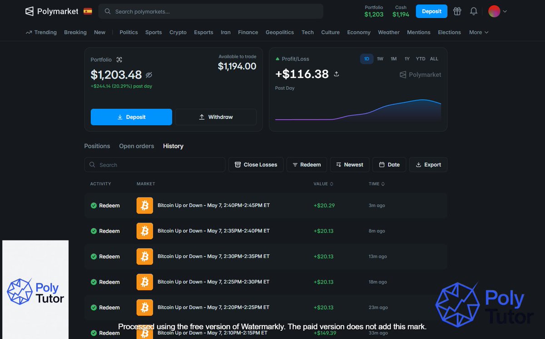Click green check icon in 2:30PM-2:35PM row
Screen dimensions: 545x339
pos(94,256)
